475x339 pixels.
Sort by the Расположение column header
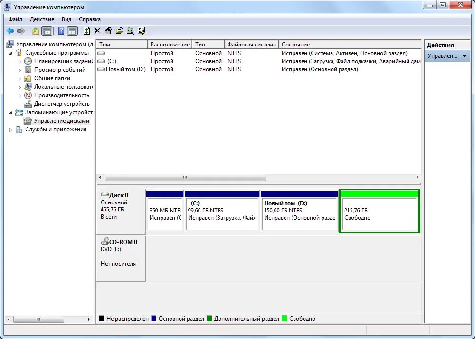click(170, 45)
